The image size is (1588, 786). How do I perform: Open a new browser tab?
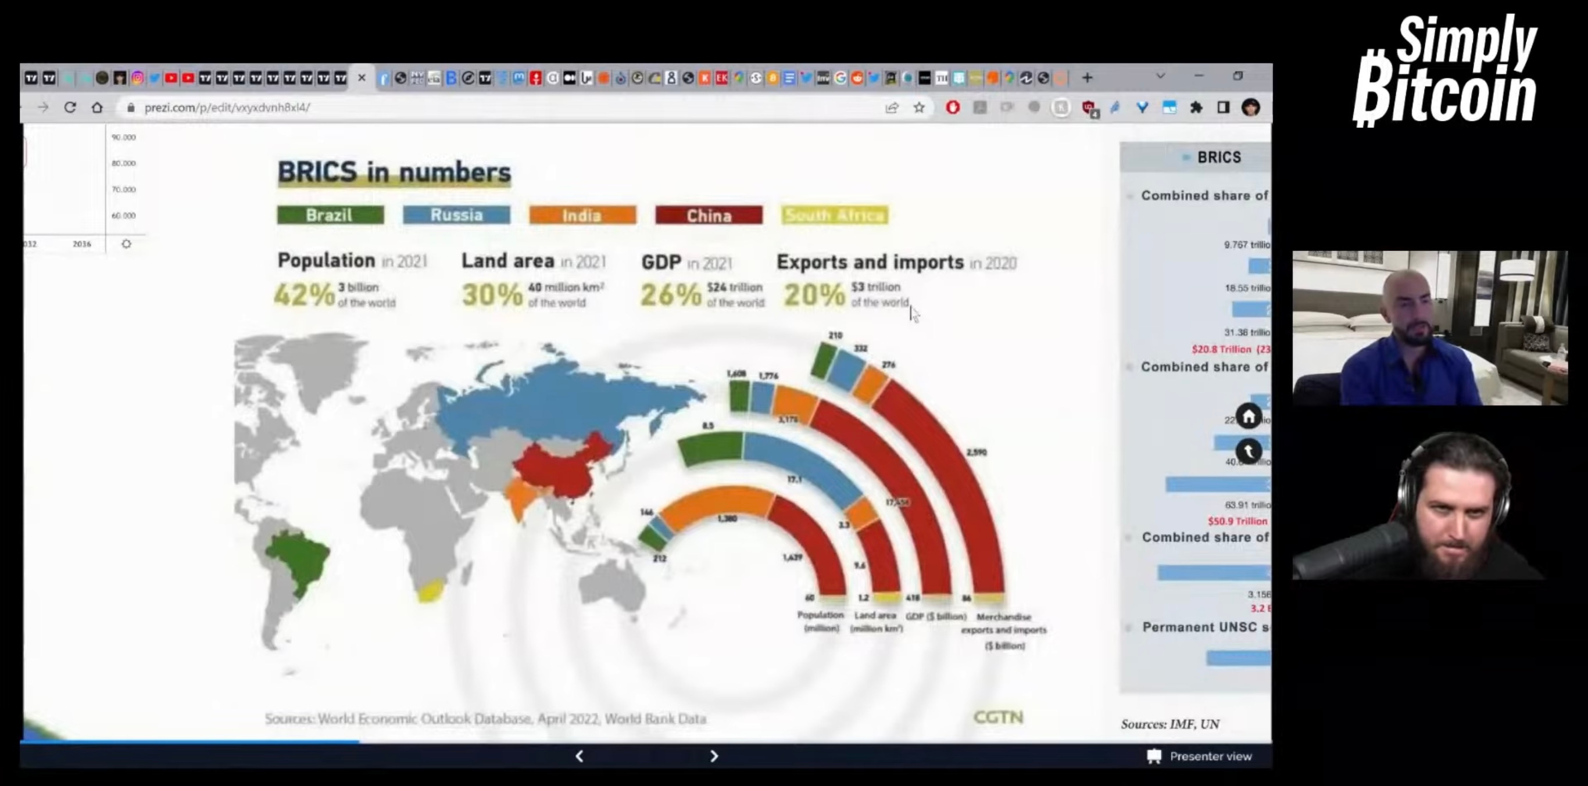pyautogui.click(x=1088, y=78)
